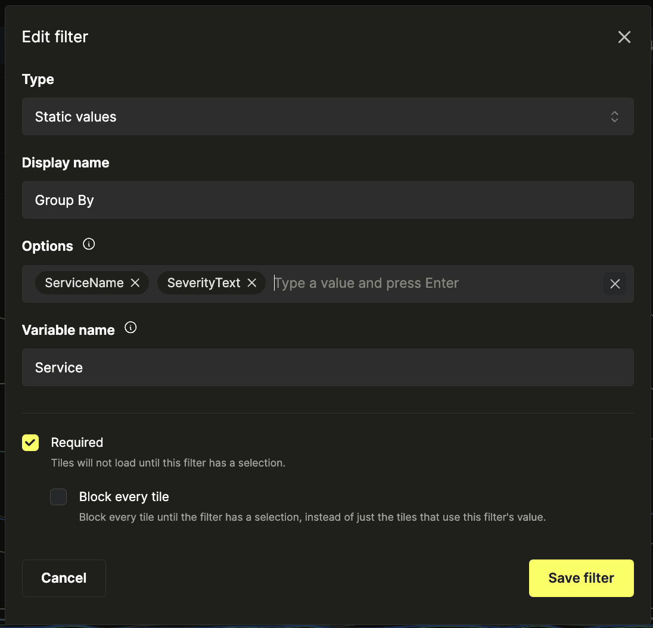The image size is (653, 628).
Task: Focus the Display name field Group By
Action: (328, 200)
